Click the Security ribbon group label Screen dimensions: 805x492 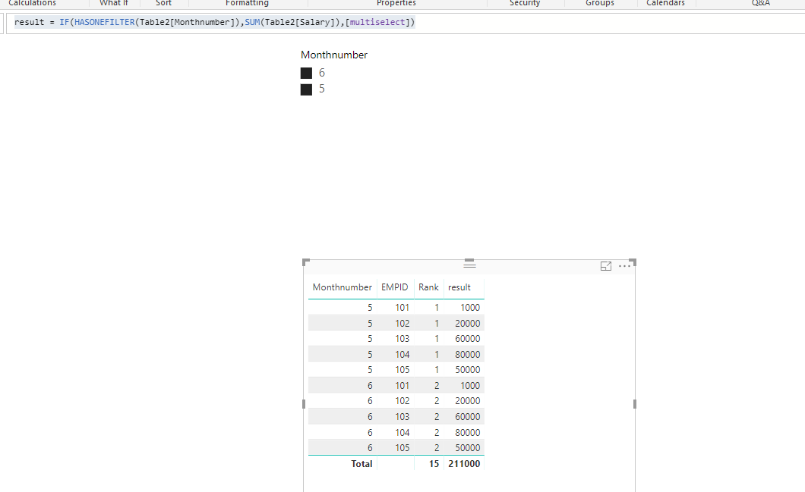pos(525,3)
